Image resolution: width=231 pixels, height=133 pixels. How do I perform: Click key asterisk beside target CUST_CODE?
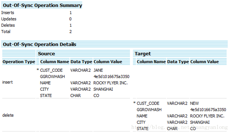coord(134,103)
